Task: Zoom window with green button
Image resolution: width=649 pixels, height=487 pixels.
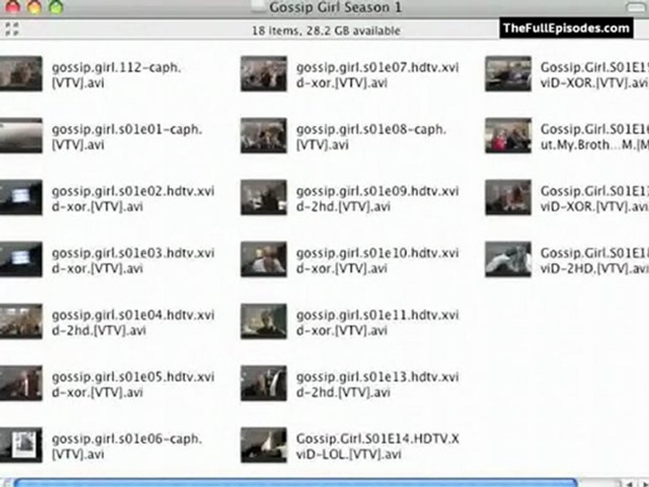Action: pos(56,6)
